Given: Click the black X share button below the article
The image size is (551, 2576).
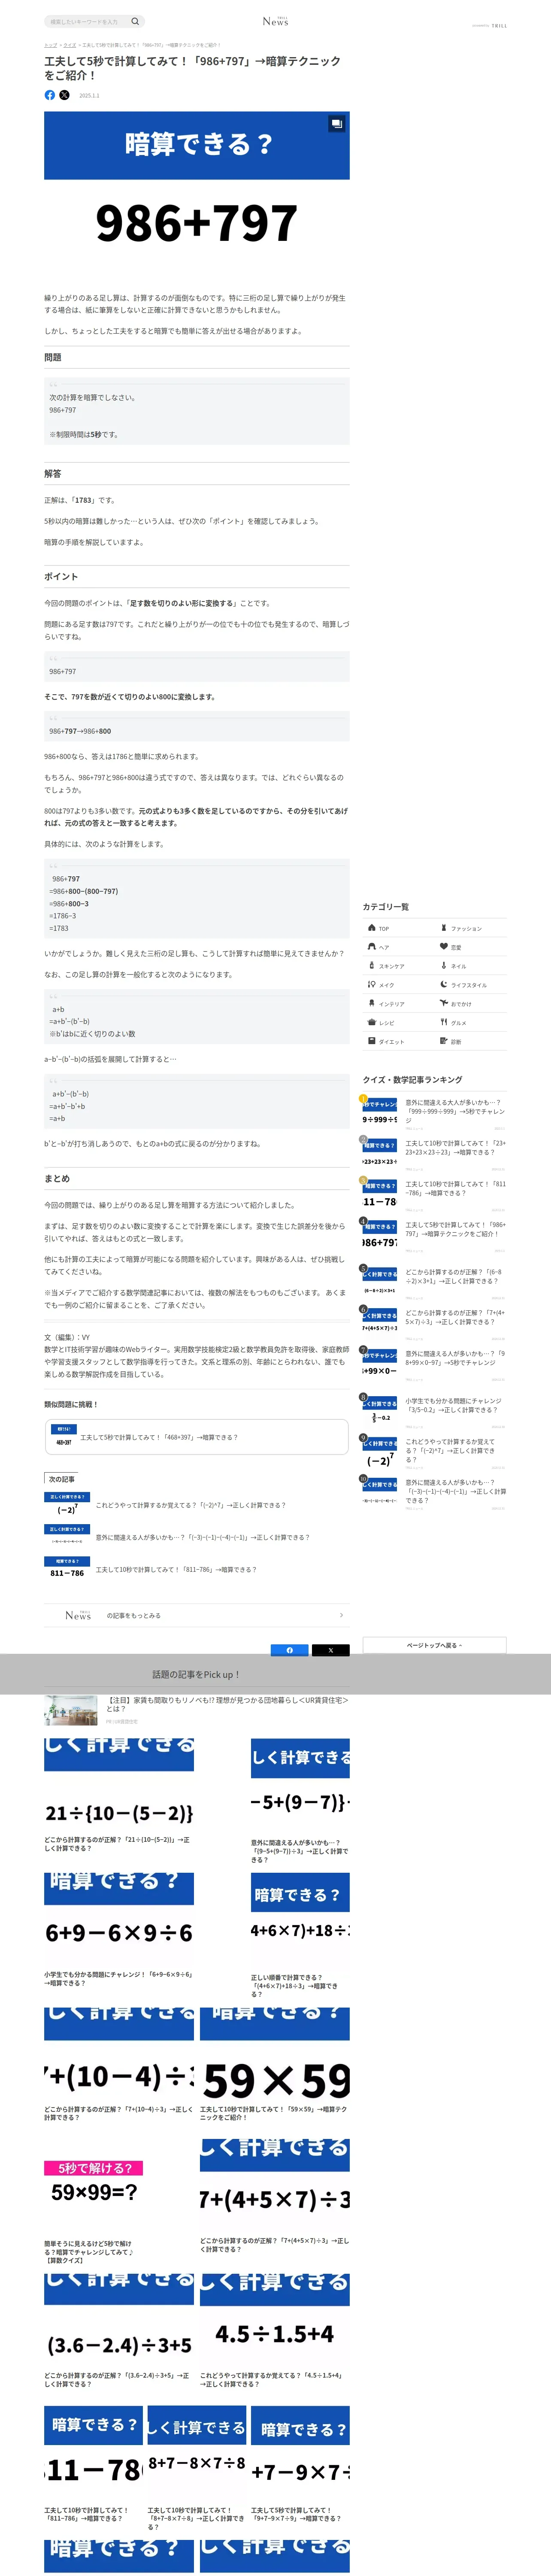Looking at the screenshot, I should [x=330, y=1650].
